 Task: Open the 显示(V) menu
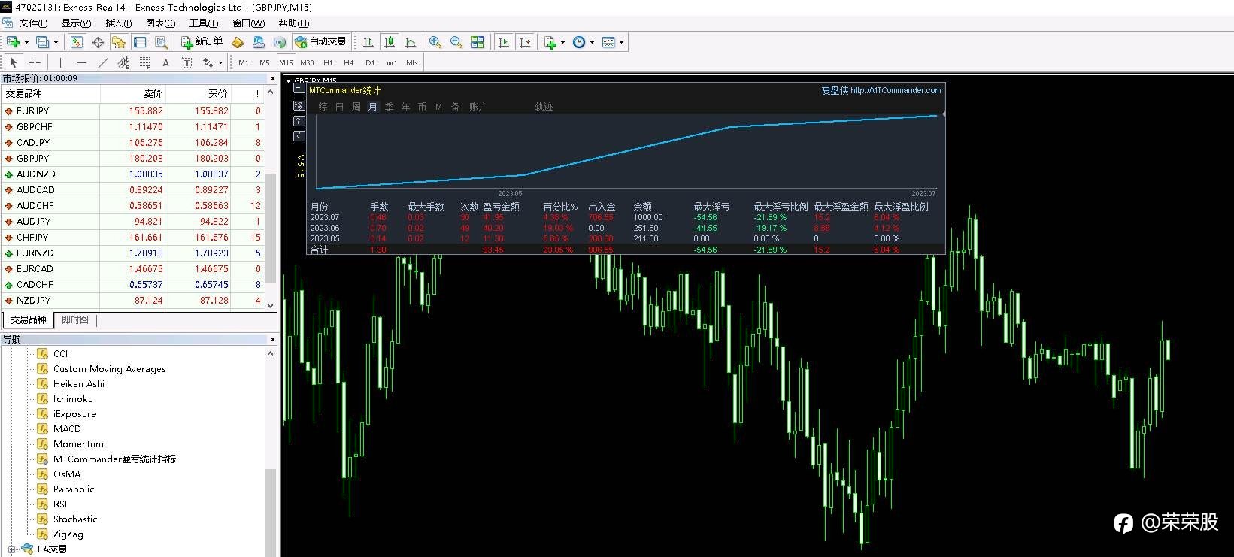click(76, 23)
